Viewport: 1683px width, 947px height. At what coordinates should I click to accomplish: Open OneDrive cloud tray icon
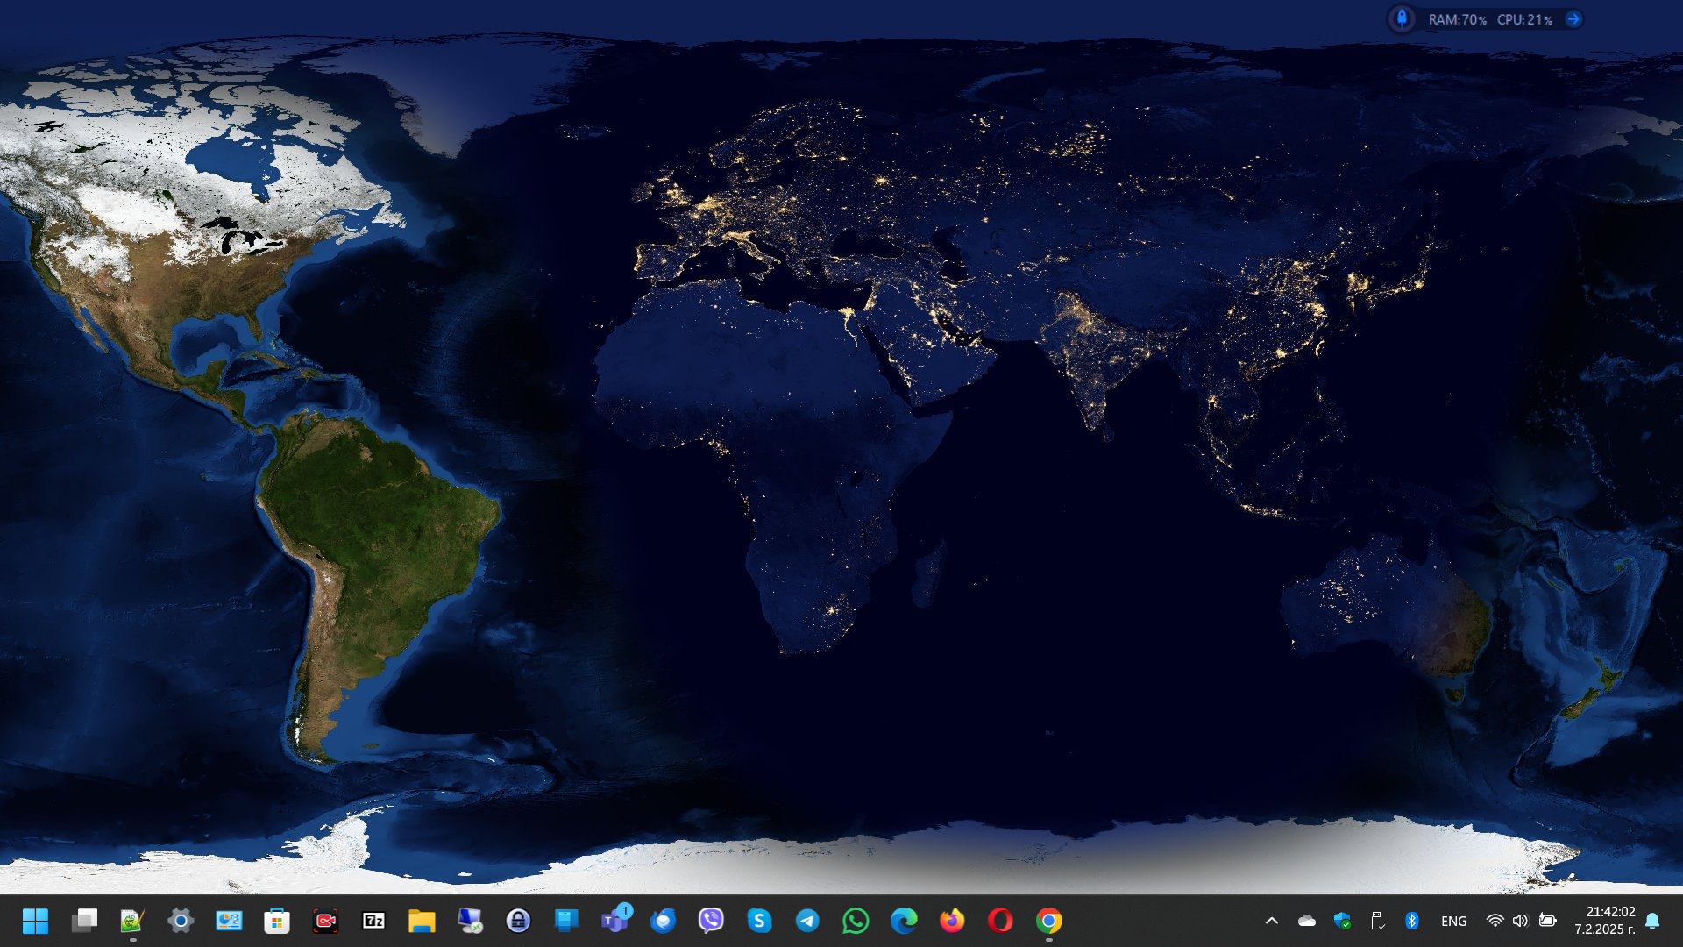coord(1307,921)
